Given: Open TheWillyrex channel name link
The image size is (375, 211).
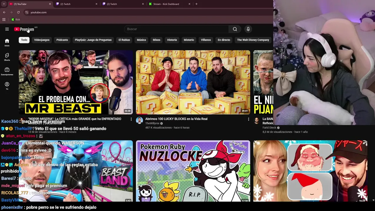Looking at the screenshot, I should click(x=152, y=123).
